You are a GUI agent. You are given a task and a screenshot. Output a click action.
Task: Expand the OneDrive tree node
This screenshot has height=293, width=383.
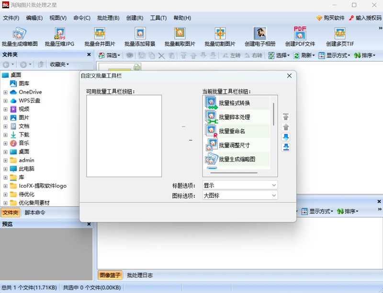(x=5, y=92)
